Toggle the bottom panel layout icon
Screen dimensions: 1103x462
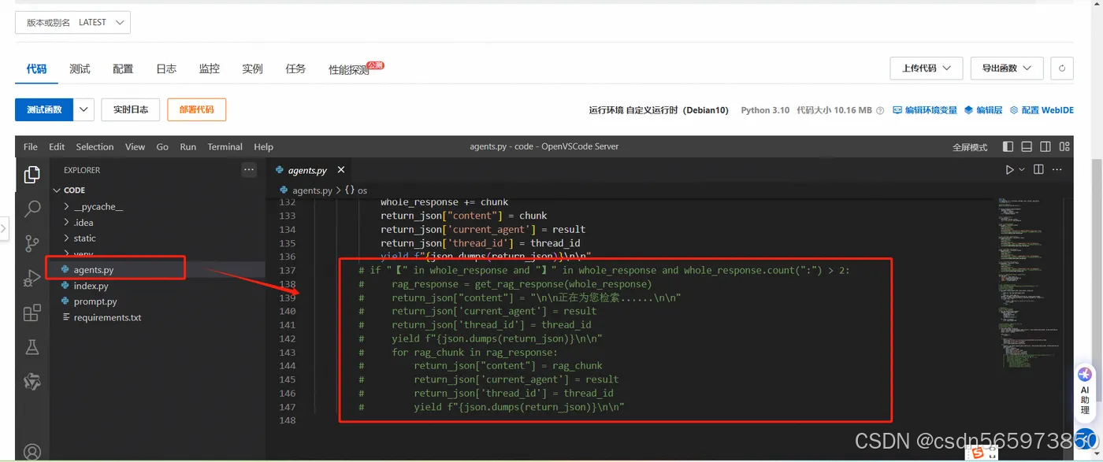click(x=1027, y=146)
